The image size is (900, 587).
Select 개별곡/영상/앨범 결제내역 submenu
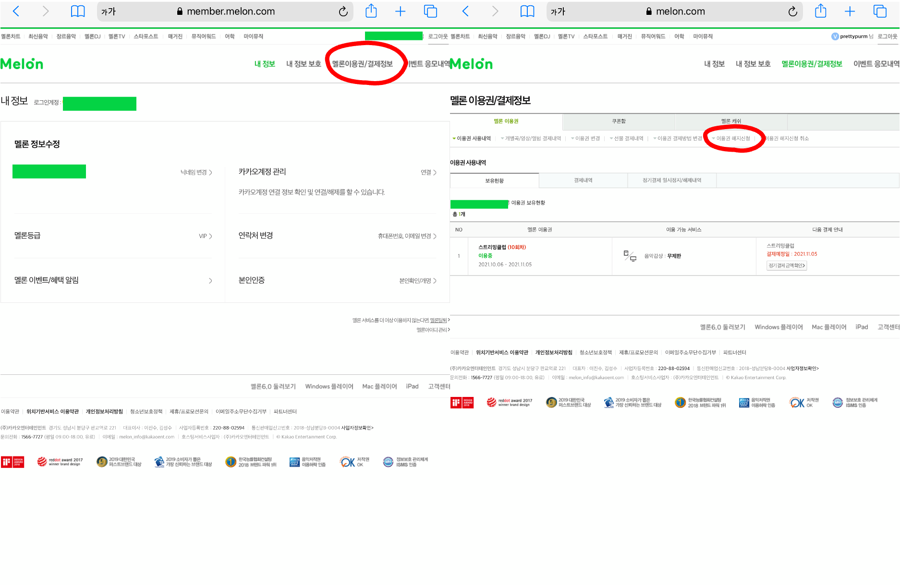(531, 138)
